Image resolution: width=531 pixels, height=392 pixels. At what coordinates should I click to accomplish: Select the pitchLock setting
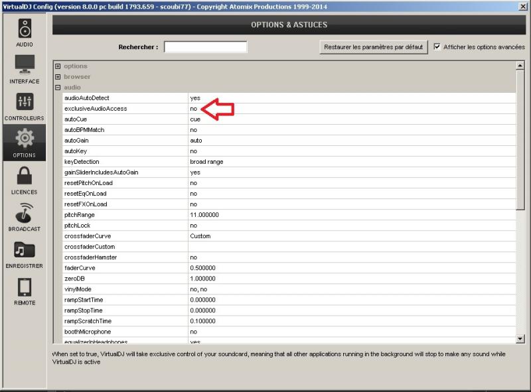pos(77,226)
